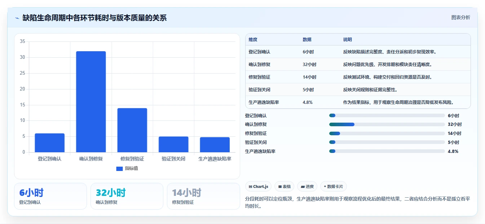Select the Chart.js tag chip
This screenshot has width=485, height=224.
tap(259, 186)
